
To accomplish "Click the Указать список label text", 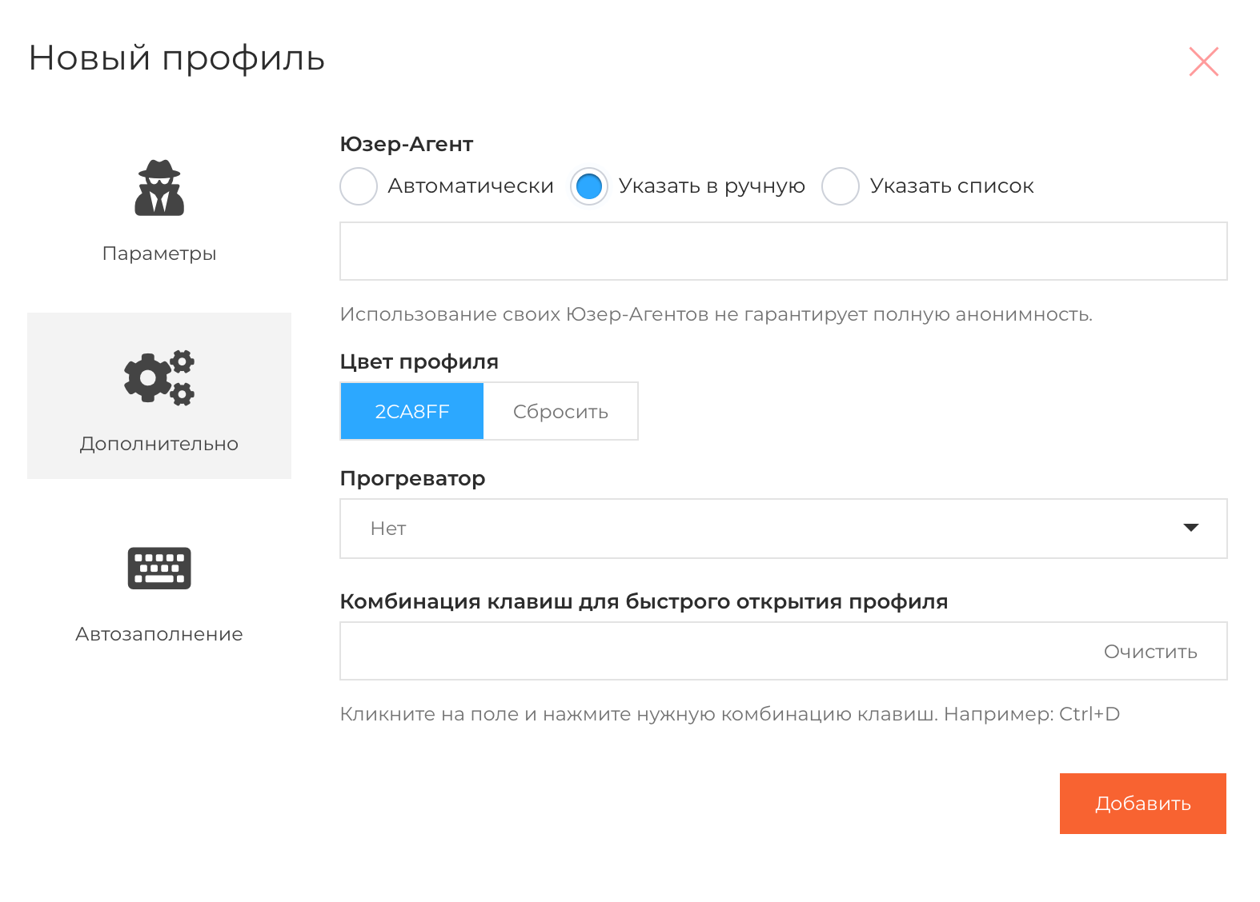I will pos(952,186).
